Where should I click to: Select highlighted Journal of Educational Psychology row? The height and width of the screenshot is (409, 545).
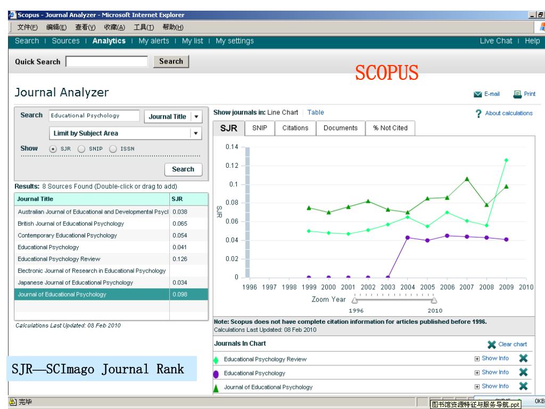[x=111, y=295]
